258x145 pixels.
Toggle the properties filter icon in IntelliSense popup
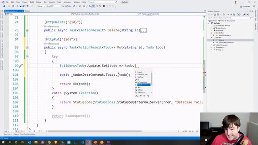click(x=140, y=96)
